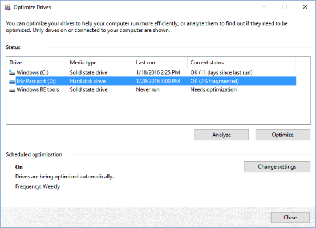Minimize the Optimize Drives window
The height and width of the screenshot is (228, 316).
(264, 7)
